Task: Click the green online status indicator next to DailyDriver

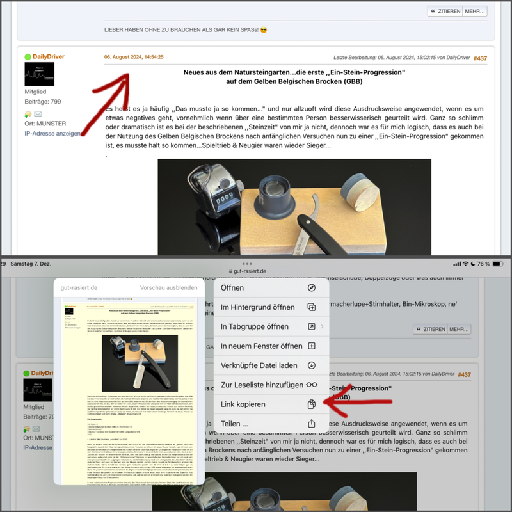Action: [x=28, y=57]
